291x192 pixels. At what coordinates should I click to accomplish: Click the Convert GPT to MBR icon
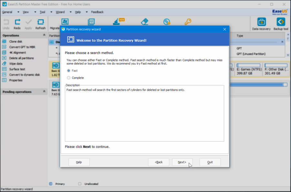tap(4, 47)
